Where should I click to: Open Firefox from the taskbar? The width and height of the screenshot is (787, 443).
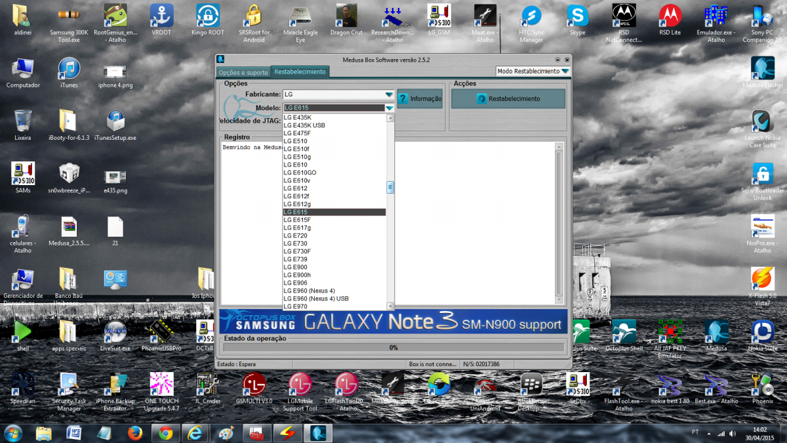coord(135,433)
